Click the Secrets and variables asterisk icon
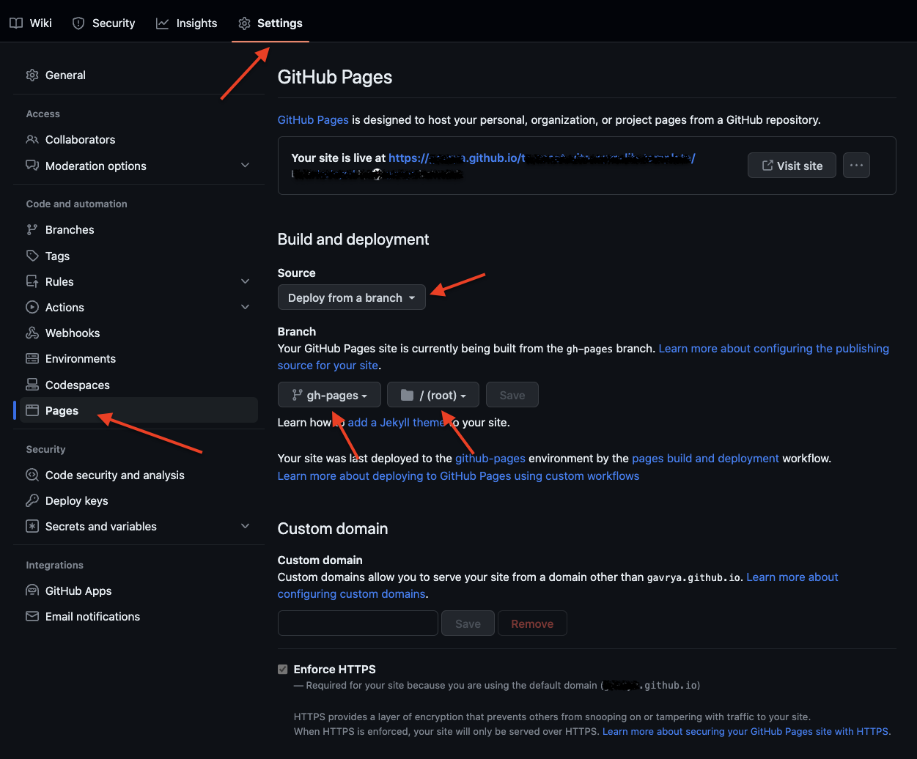 (32, 526)
